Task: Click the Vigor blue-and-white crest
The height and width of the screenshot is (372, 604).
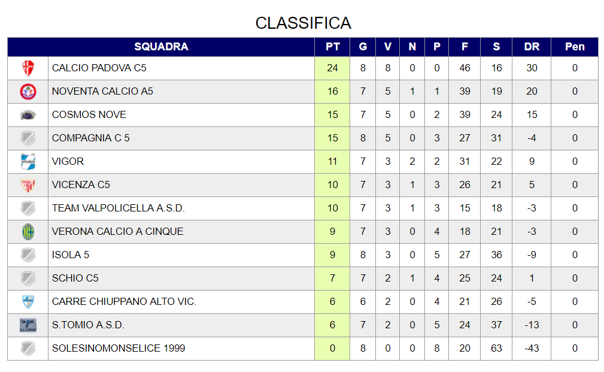Action: (28, 162)
